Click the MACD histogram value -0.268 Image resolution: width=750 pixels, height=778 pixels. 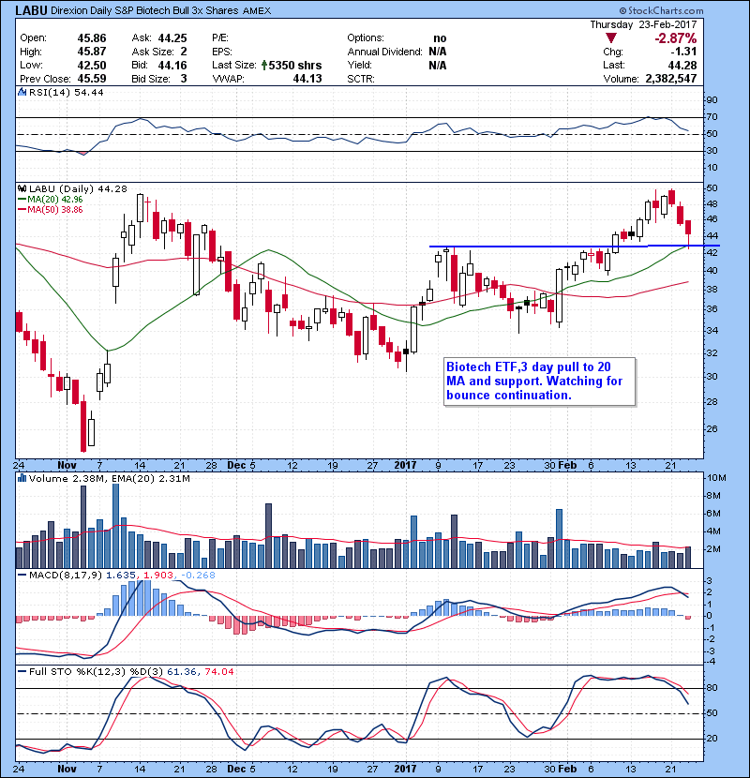198,576
